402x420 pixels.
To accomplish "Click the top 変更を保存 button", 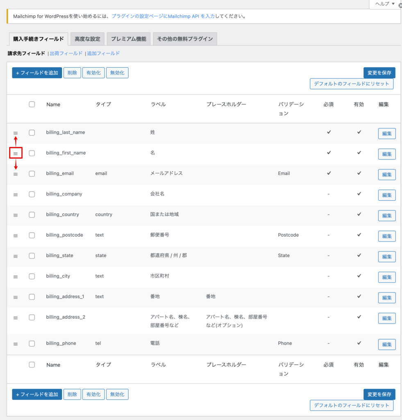I will [x=379, y=73].
